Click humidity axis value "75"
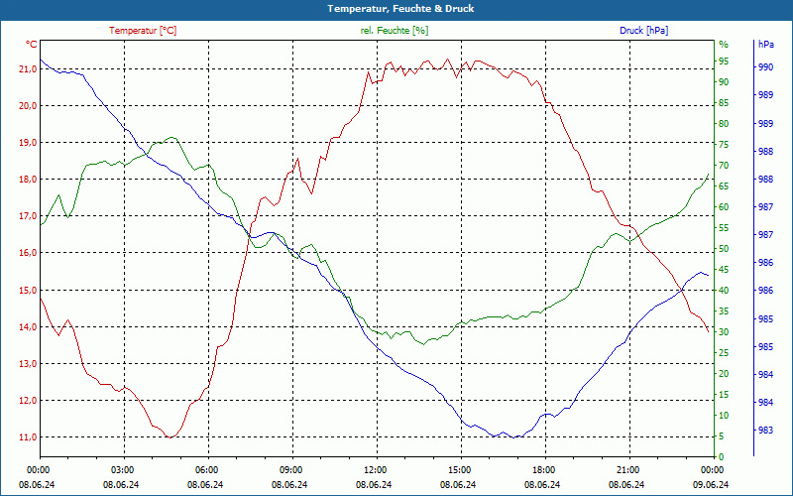Screen dimensions: 793x496 [724, 145]
